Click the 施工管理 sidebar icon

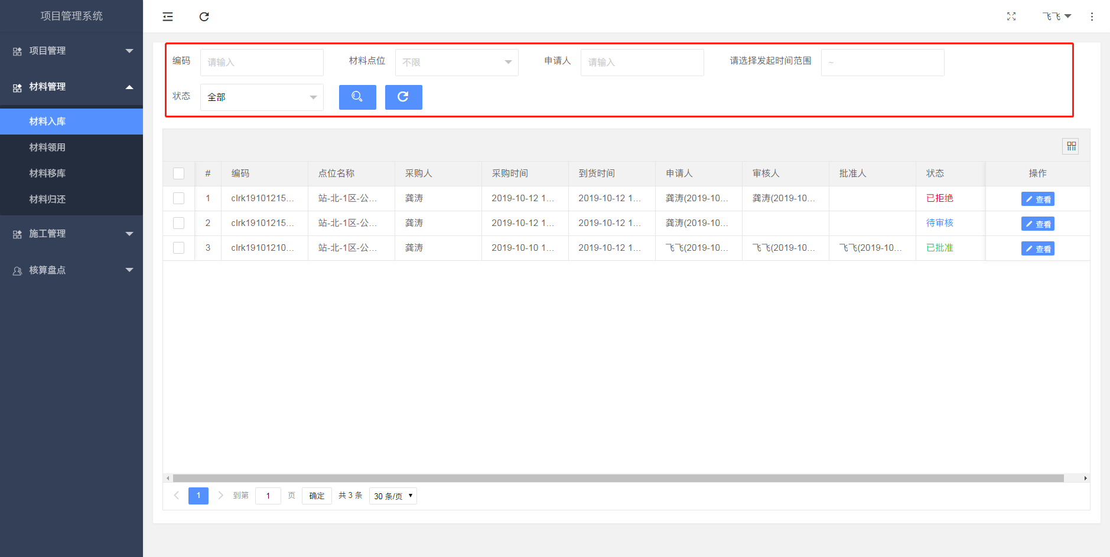(17, 234)
